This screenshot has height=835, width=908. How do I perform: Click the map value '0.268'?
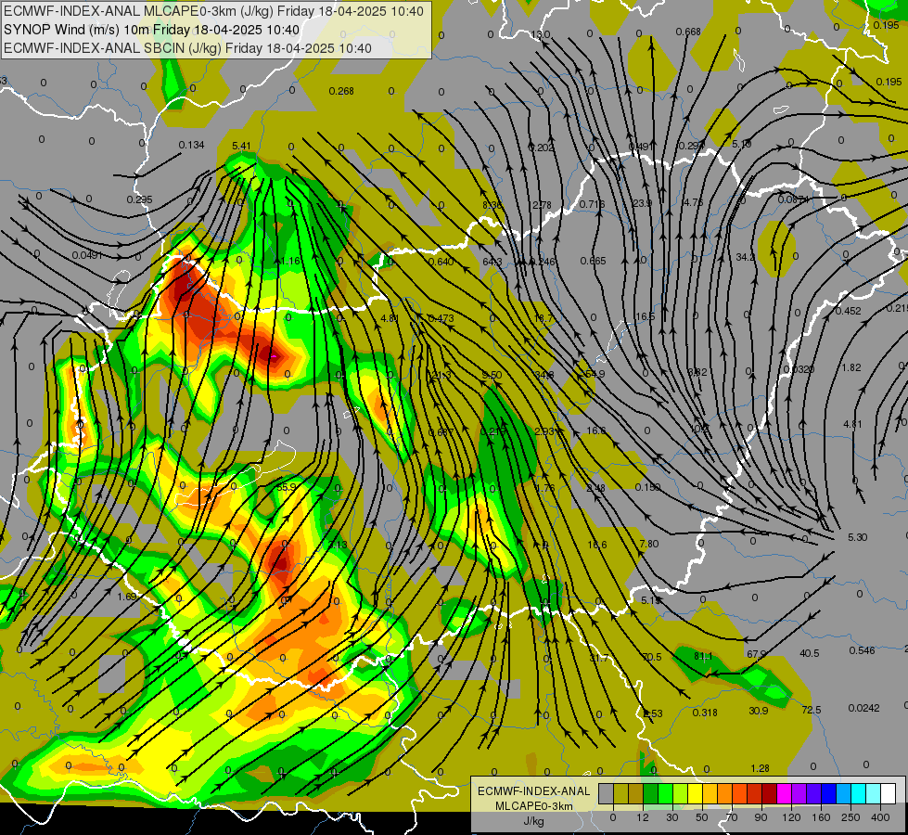point(341,91)
